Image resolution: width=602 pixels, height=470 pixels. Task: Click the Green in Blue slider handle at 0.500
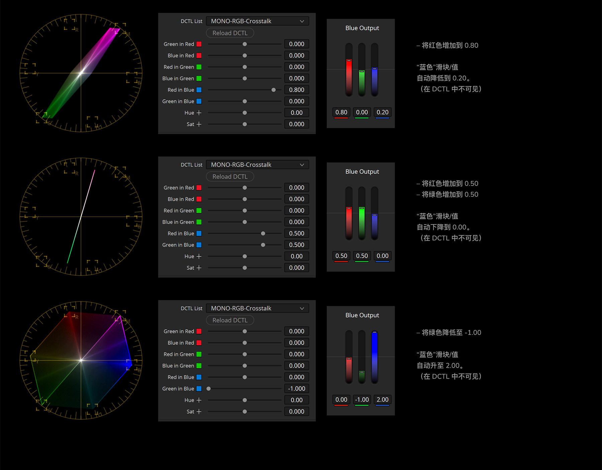[263, 245]
